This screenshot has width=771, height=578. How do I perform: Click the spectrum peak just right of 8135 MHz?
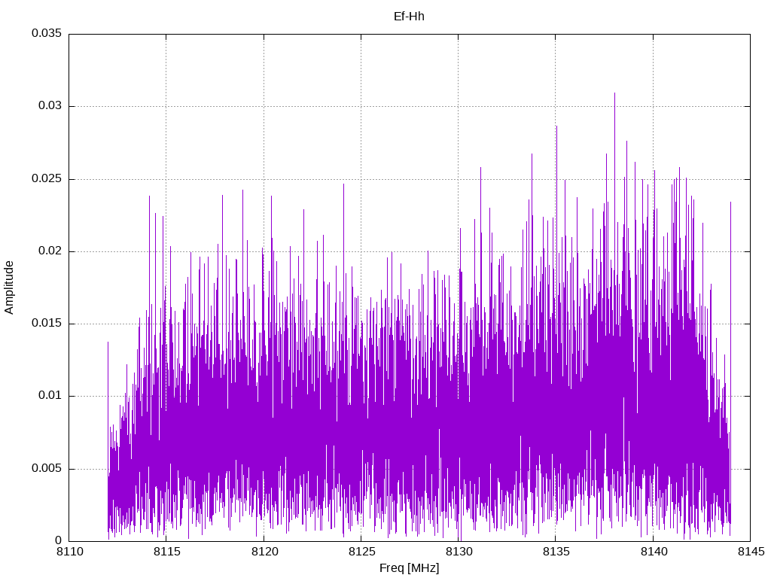556,127
